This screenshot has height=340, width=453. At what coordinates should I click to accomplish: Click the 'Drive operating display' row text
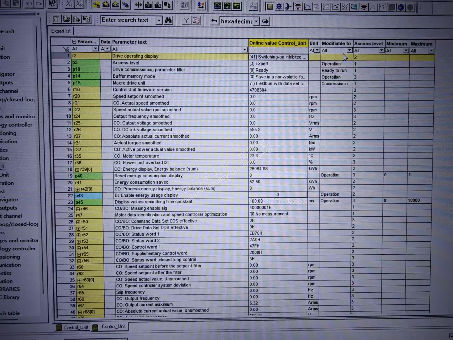tap(135, 56)
